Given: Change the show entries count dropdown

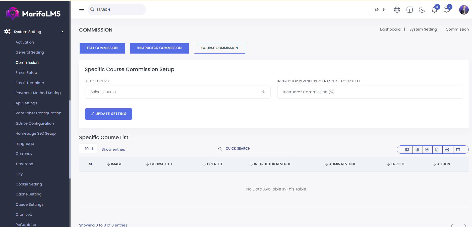Looking at the screenshot, I should pyautogui.click(x=89, y=149).
